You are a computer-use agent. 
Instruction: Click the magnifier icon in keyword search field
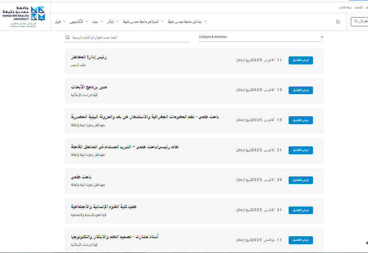coord(68,37)
